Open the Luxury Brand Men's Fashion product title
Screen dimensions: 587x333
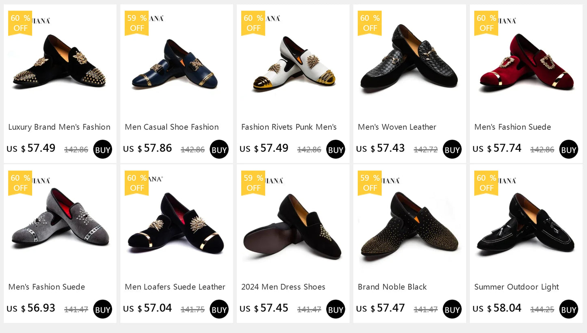point(59,127)
